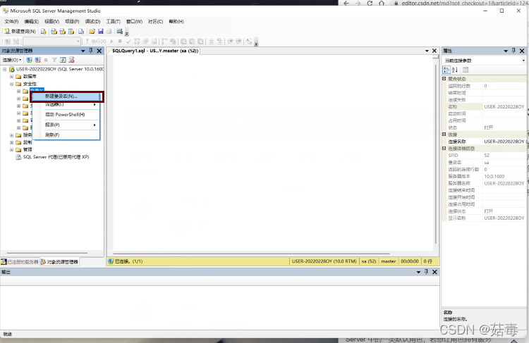Open the active files dropdown arrow beside query tab
This screenshot has height=343, width=529.
point(427,51)
